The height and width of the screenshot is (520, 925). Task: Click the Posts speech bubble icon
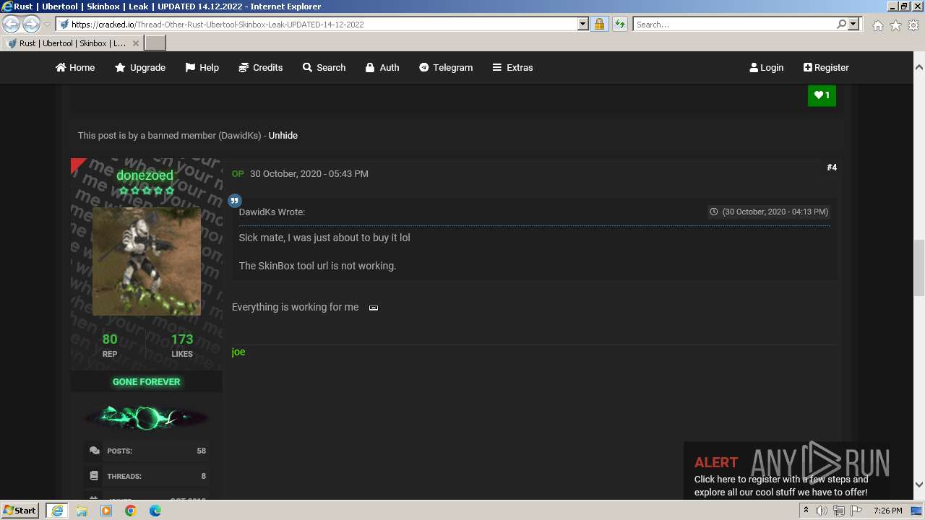tap(95, 451)
